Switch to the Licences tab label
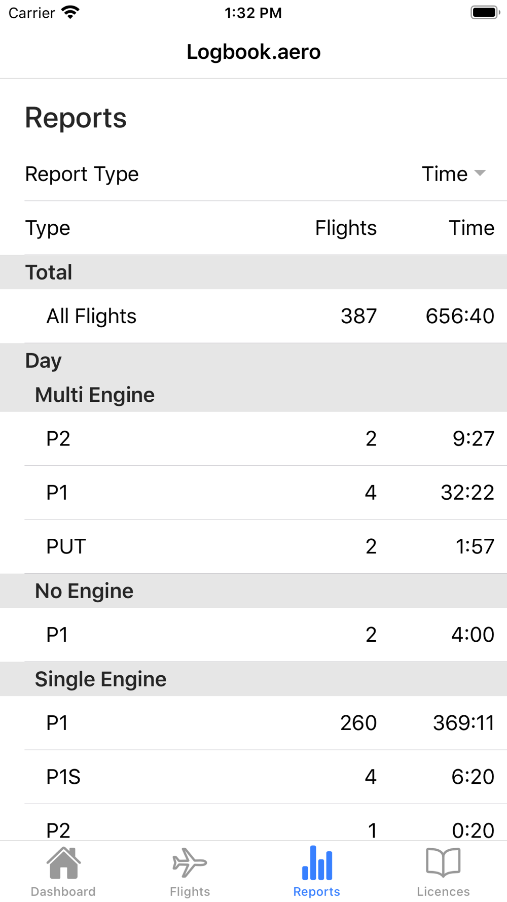 point(443,891)
